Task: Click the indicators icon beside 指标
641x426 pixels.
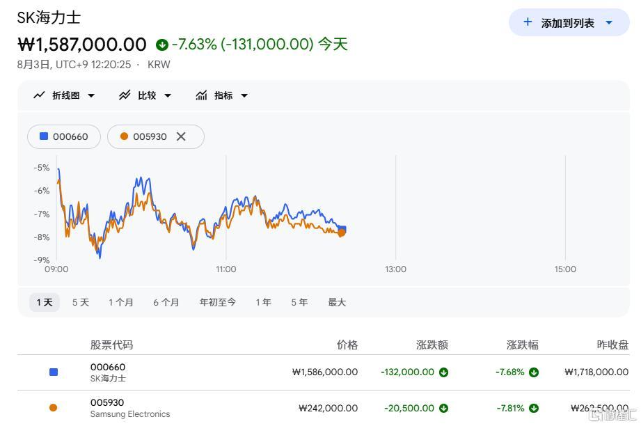Action: click(x=201, y=95)
